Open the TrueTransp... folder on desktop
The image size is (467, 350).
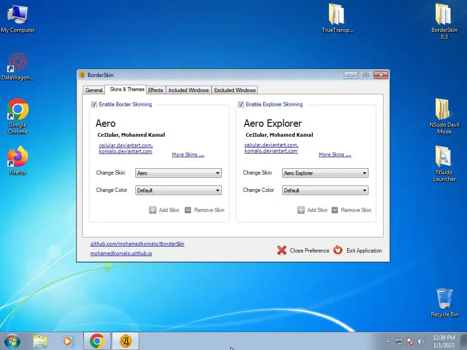(x=337, y=18)
